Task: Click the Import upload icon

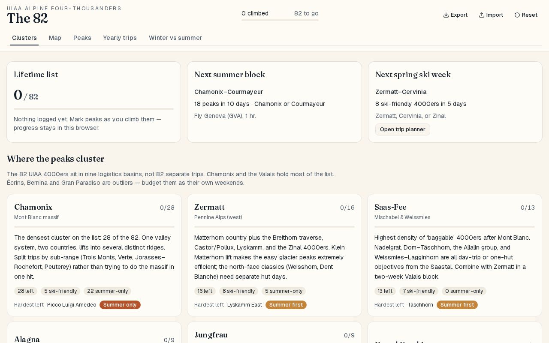Action: click(x=482, y=15)
